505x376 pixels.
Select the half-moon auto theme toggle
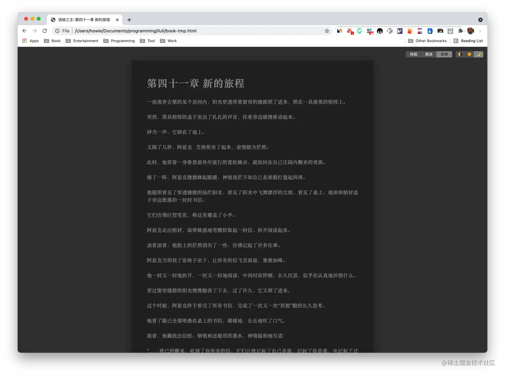[460, 54]
